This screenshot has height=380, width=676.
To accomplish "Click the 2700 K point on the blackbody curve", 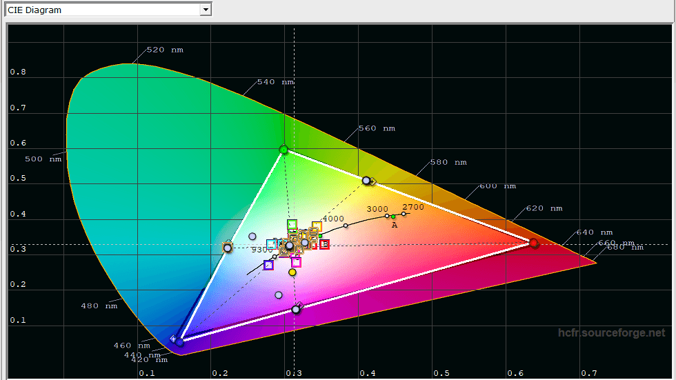I will 404,214.
